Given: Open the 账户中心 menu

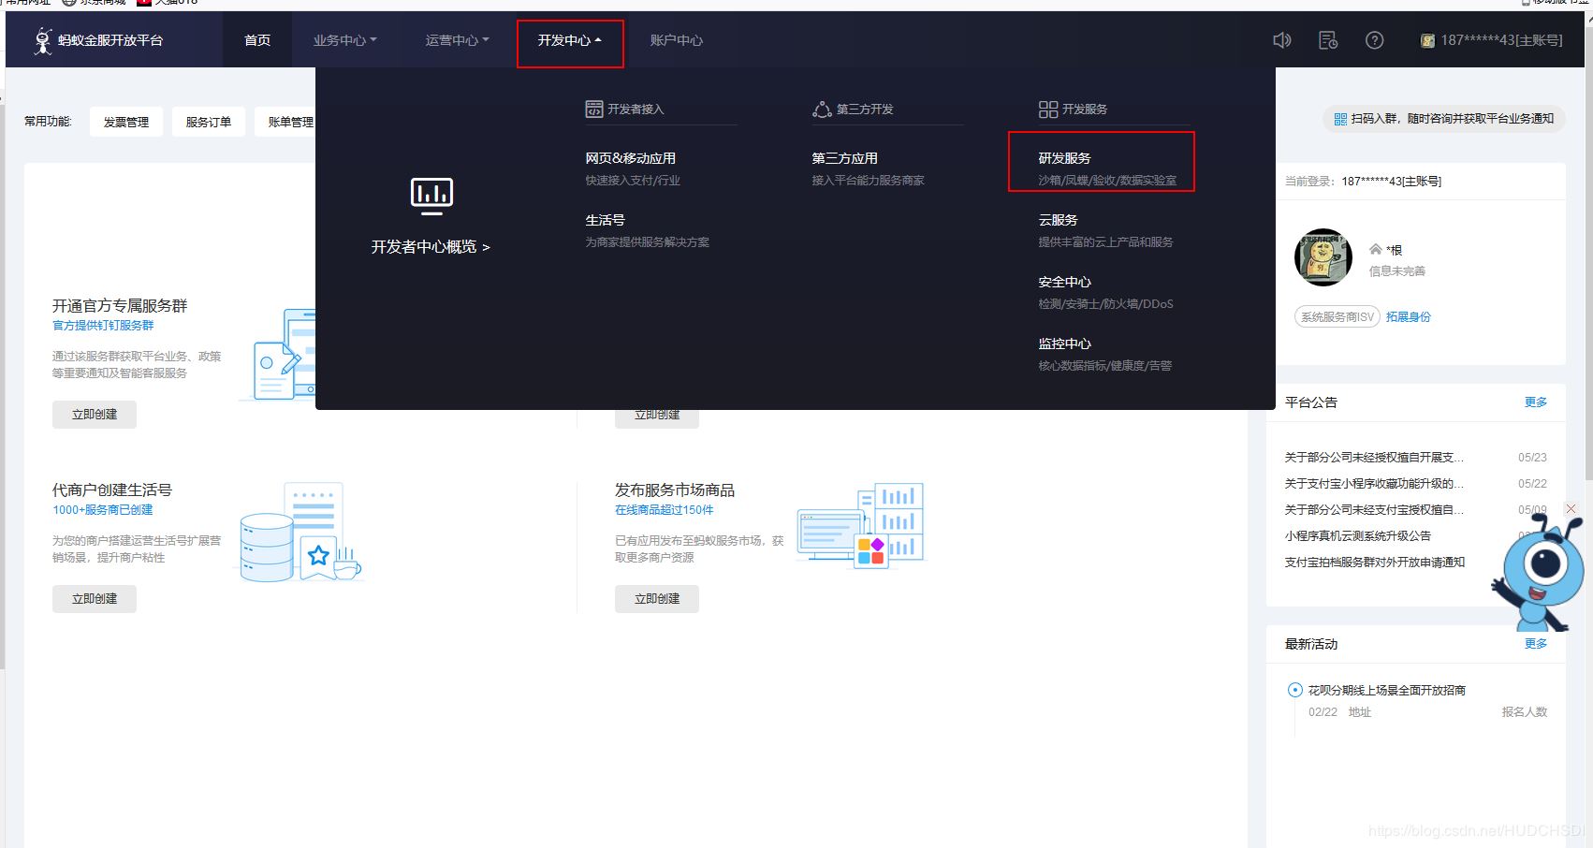Looking at the screenshot, I should tap(677, 40).
